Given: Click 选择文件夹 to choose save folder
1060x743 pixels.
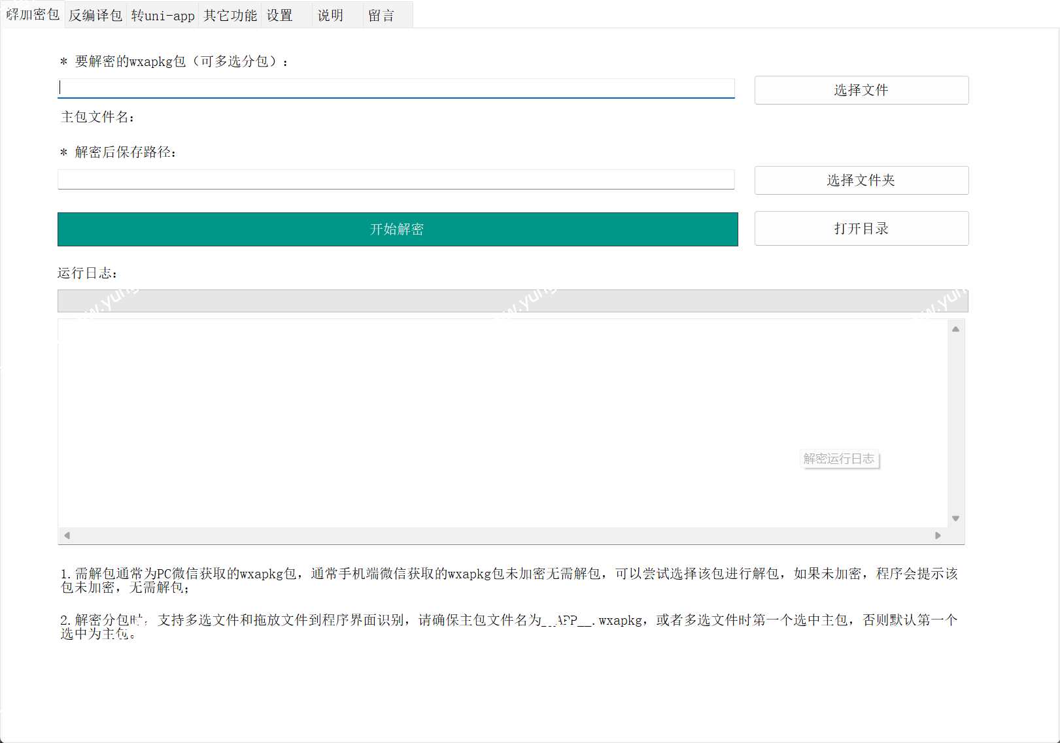Looking at the screenshot, I should [861, 180].
